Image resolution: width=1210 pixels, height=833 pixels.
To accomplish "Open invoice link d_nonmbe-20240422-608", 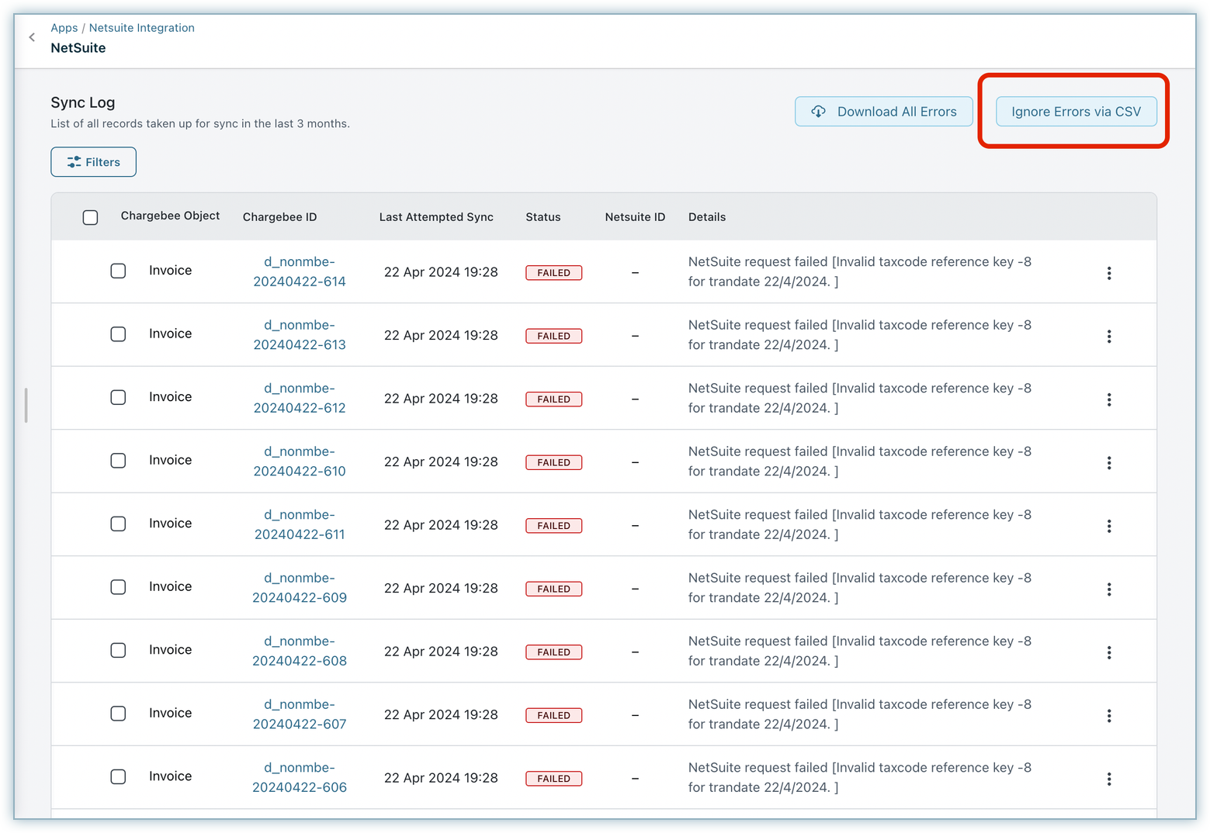I will click(x=300, y=651).
